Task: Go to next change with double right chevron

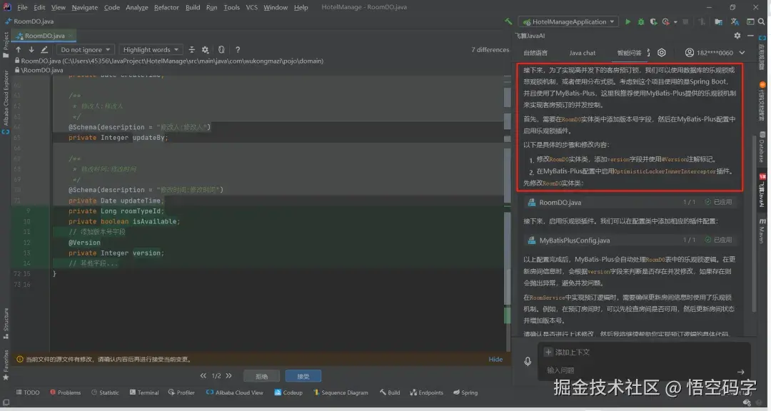Action: [228, 375]
